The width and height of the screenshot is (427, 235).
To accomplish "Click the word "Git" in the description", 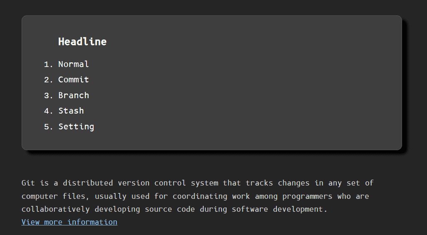I will click(x=28, y=183).
